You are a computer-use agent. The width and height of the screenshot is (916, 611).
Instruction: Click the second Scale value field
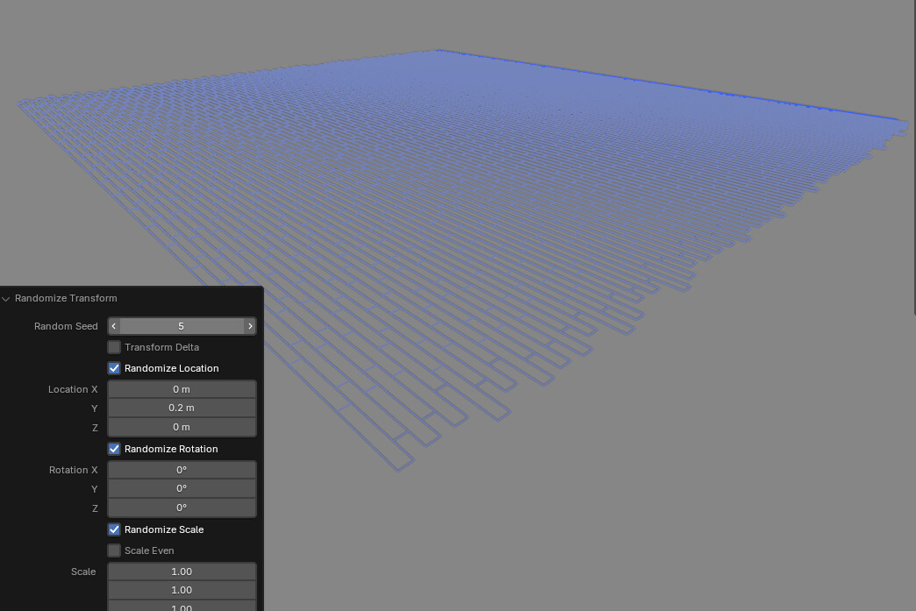(182, 590)
